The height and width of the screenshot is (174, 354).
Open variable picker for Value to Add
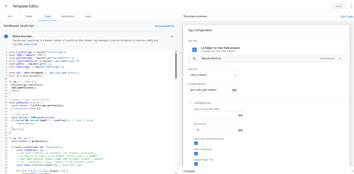point(240,115)
